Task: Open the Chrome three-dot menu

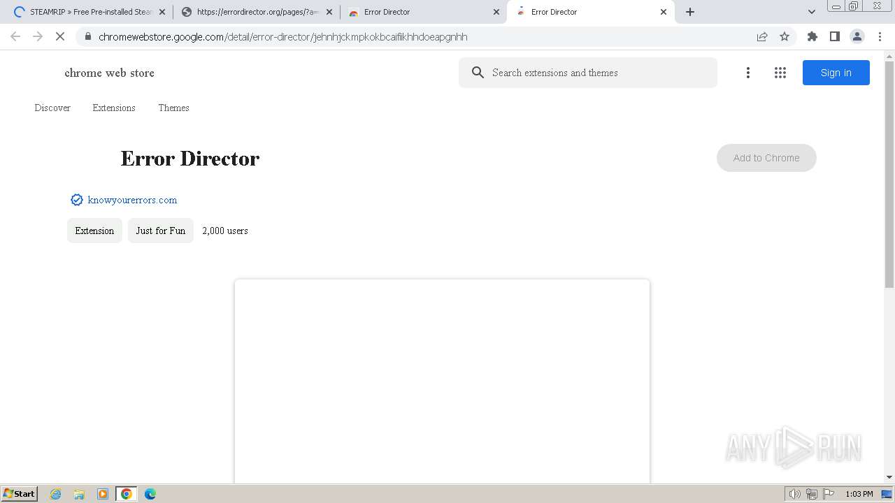Action: 880,37
